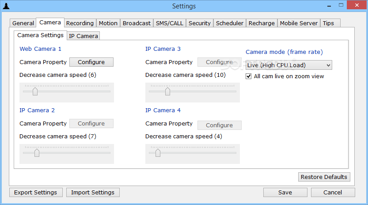Switch to the Security tab
Viewport: 368px width, 205px height.
200,23
